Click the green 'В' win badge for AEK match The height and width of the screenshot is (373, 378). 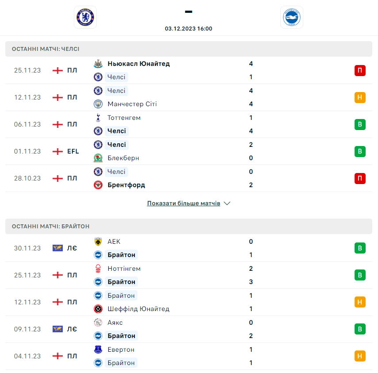[x=360, y=248]
